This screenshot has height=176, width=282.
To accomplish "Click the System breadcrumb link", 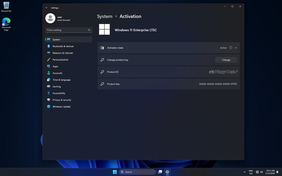I will pyautogui.click(x=105, y=16).
